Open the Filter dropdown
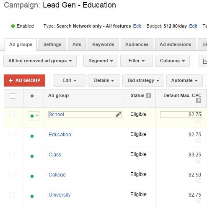The image size is (207, 207). click(x=137, y=61)
